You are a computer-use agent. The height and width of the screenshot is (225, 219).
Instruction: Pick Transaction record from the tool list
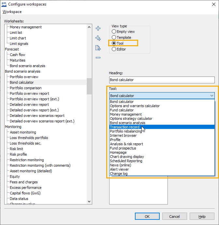tap(125, 127)
